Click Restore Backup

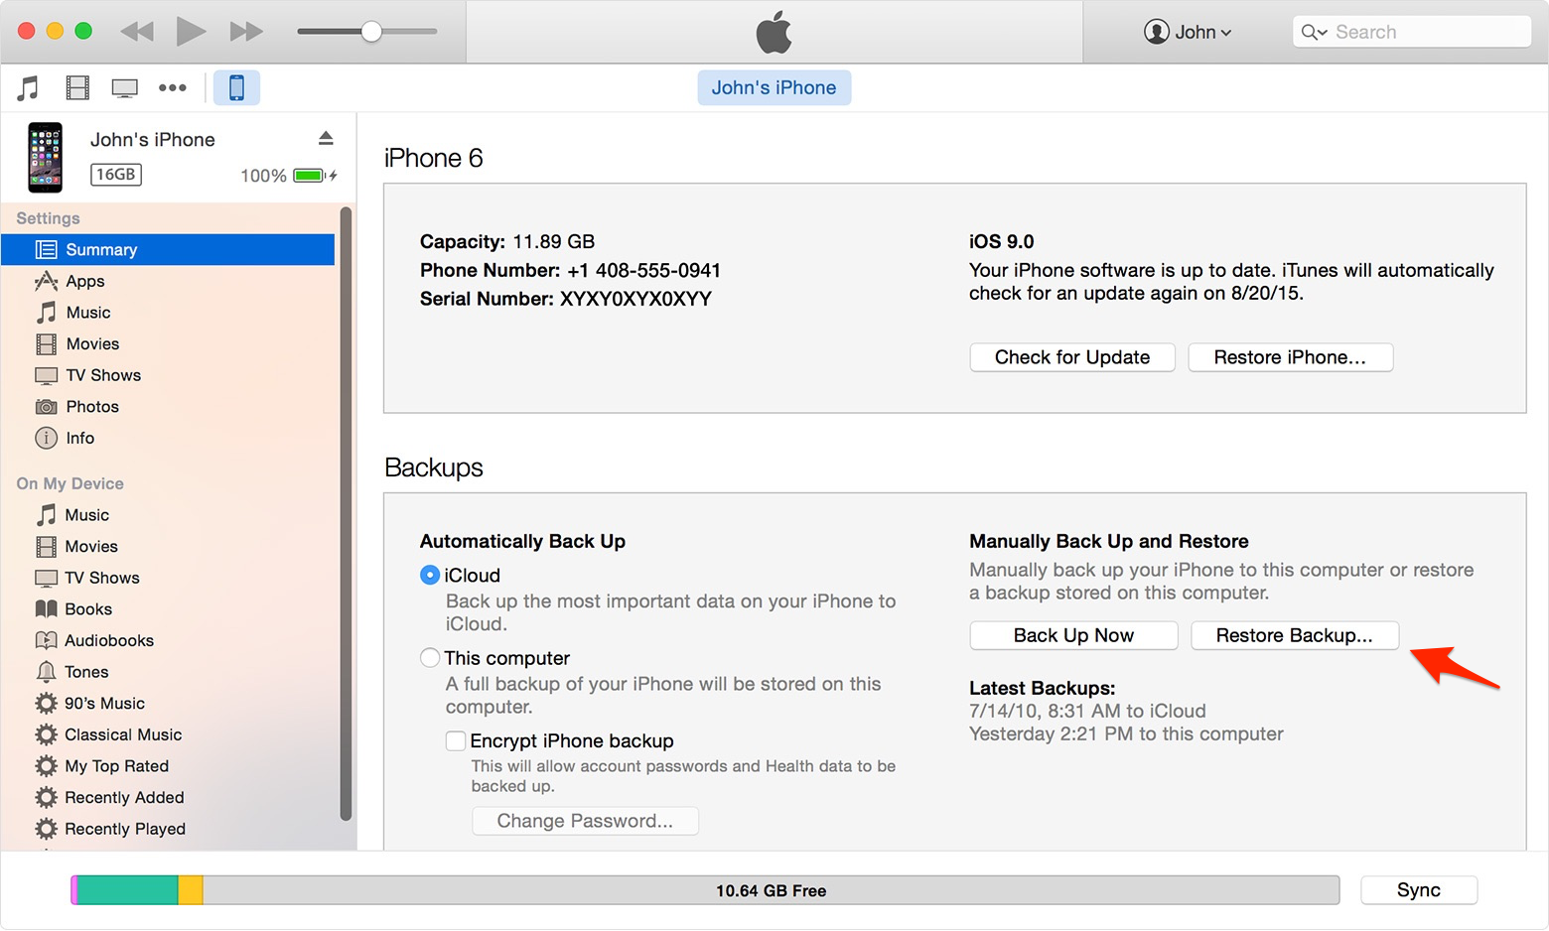coord(1294,635)
